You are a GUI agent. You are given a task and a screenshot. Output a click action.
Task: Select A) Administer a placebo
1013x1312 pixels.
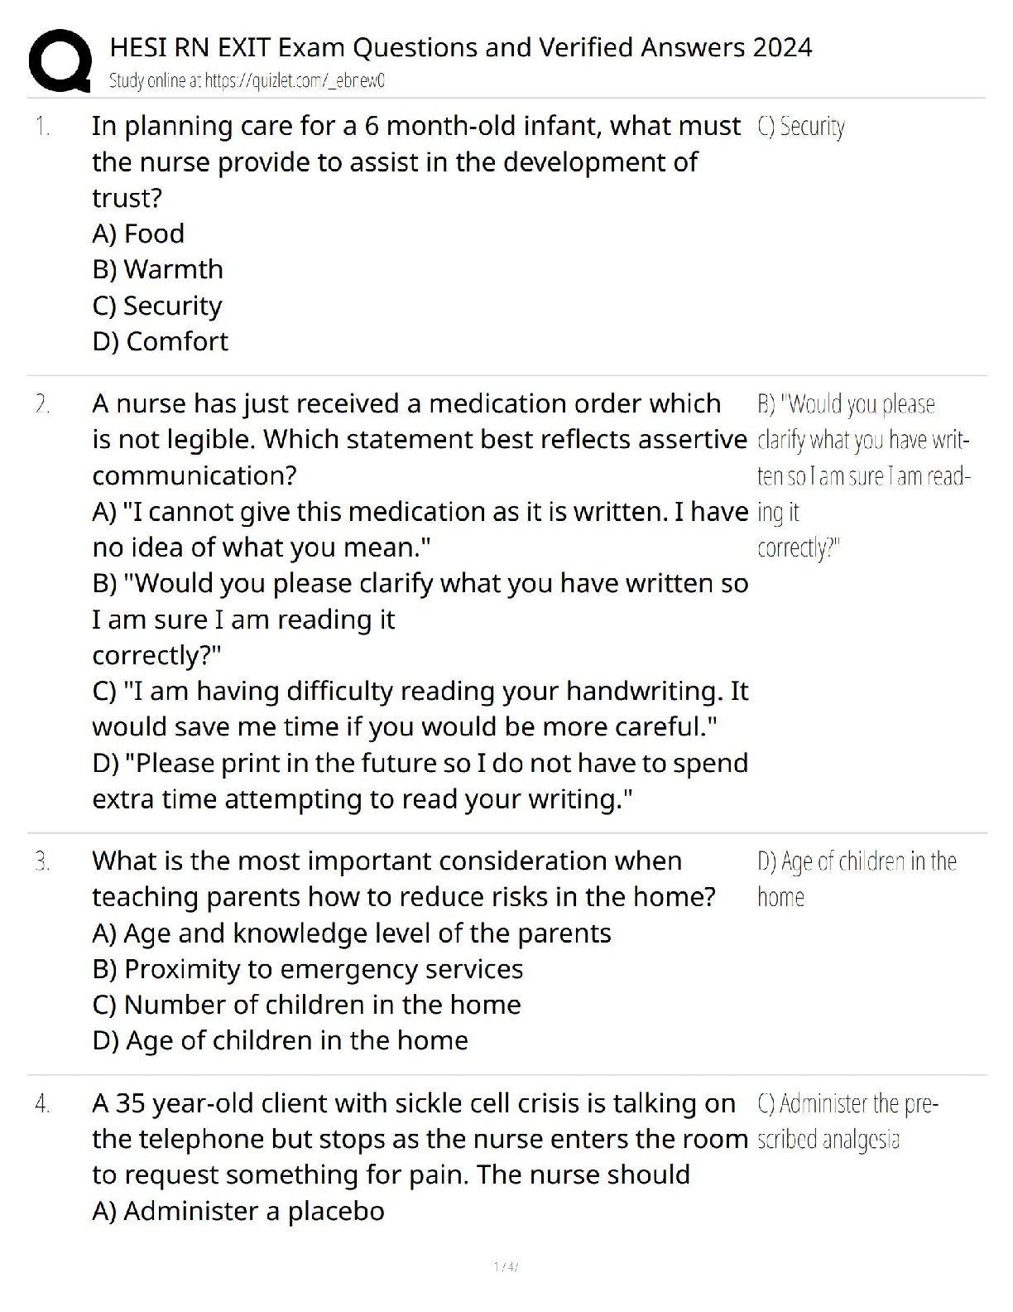click(238, 1211)
